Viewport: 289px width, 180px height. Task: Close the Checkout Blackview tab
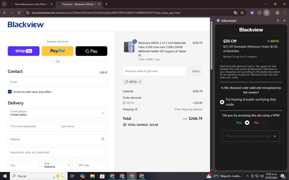[x=99, y=4]
